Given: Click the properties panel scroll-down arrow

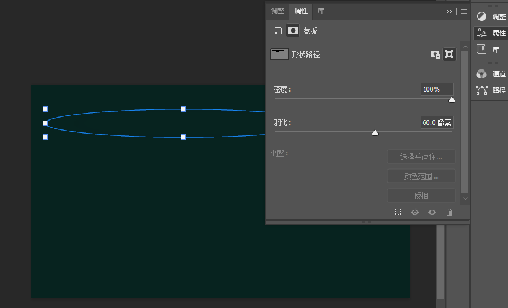Looking at the screenshot, I should 465,199.
